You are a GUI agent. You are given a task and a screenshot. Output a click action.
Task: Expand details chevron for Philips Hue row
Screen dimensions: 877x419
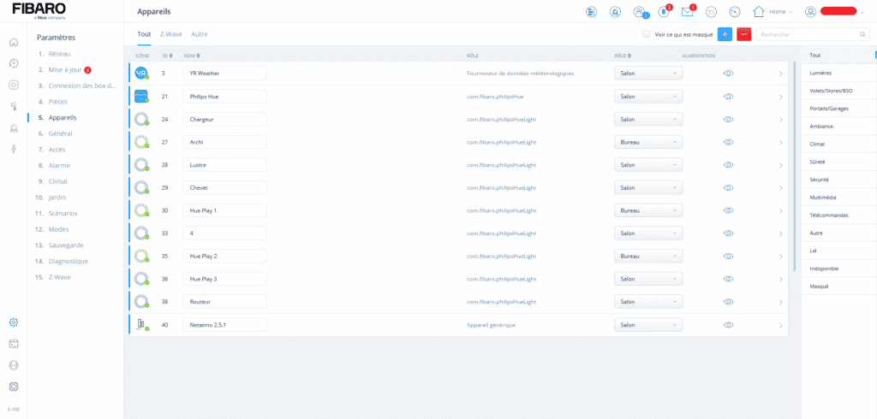[x=781, y=97]
